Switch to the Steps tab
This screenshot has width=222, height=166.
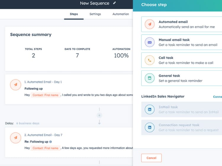[74, 14]
